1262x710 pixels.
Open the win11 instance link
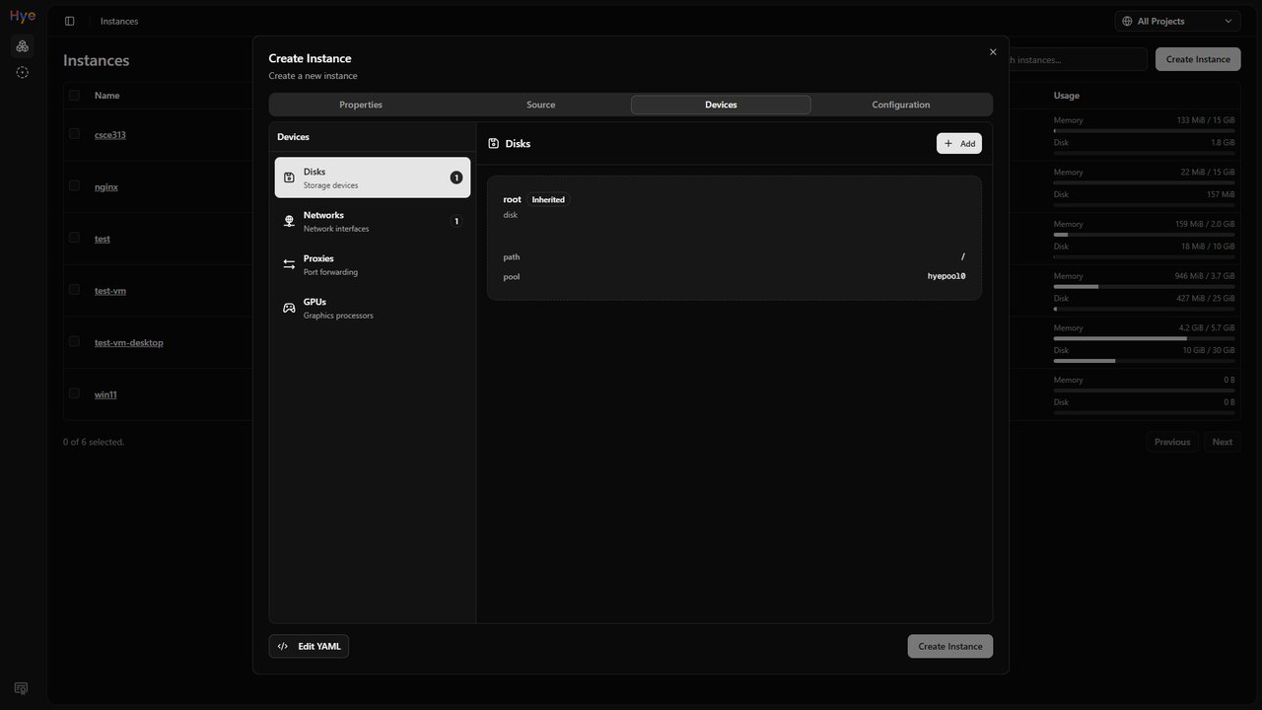pyautogui.click(x=105, y=394)
